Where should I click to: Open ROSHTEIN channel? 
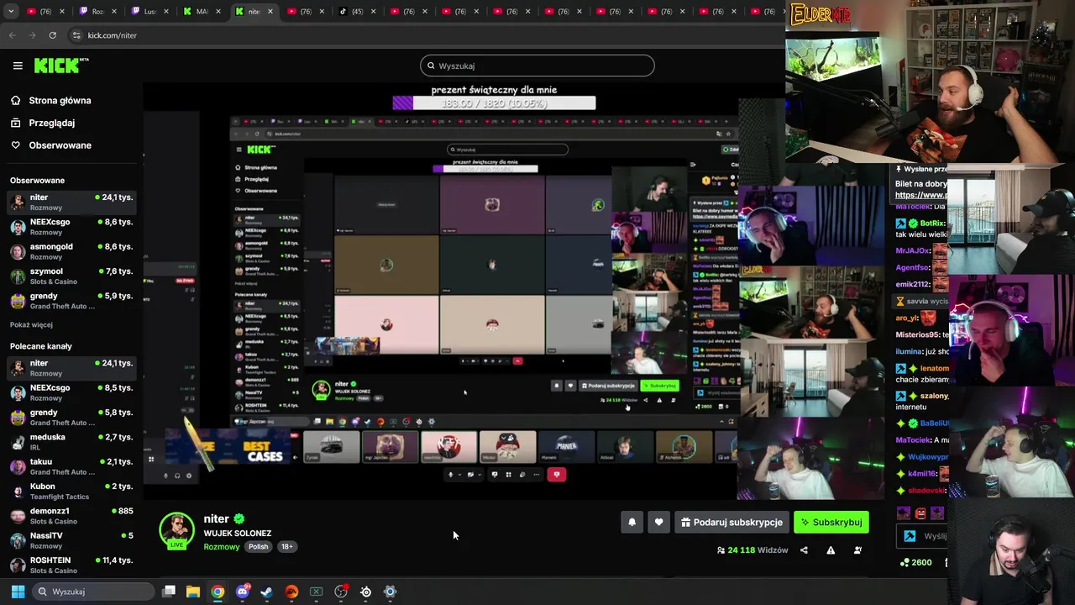(x=71, y=565)
